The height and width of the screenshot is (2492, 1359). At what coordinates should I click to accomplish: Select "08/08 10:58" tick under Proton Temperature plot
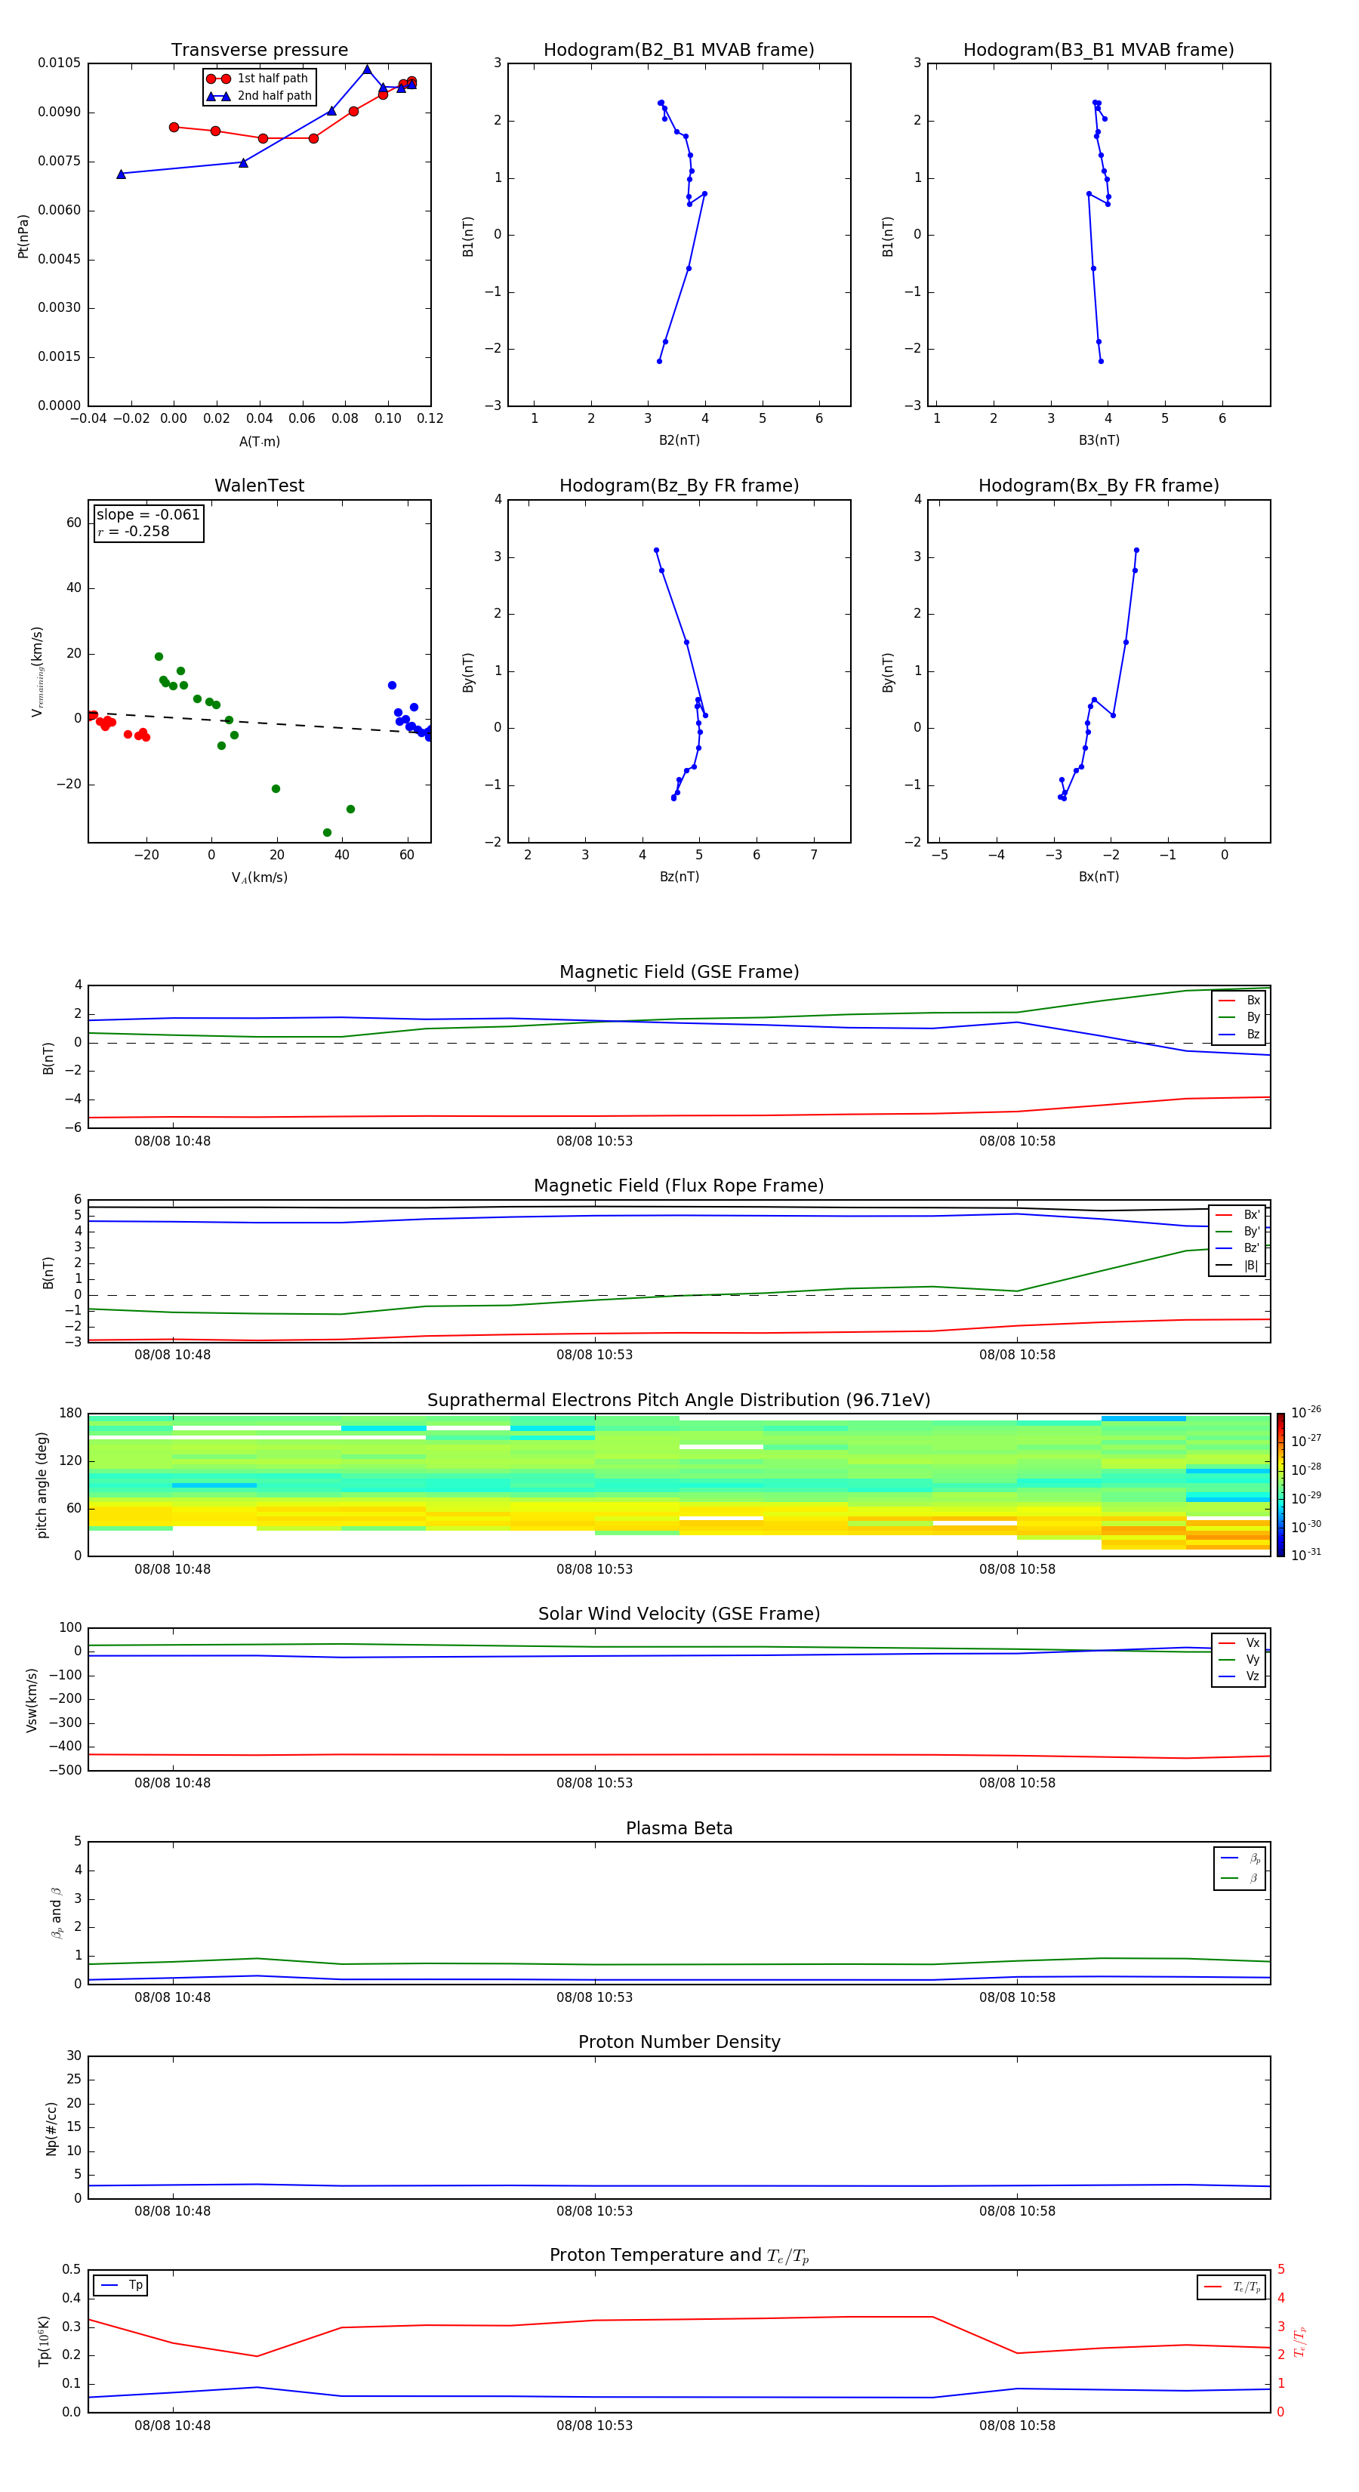pos(1016,2426)
